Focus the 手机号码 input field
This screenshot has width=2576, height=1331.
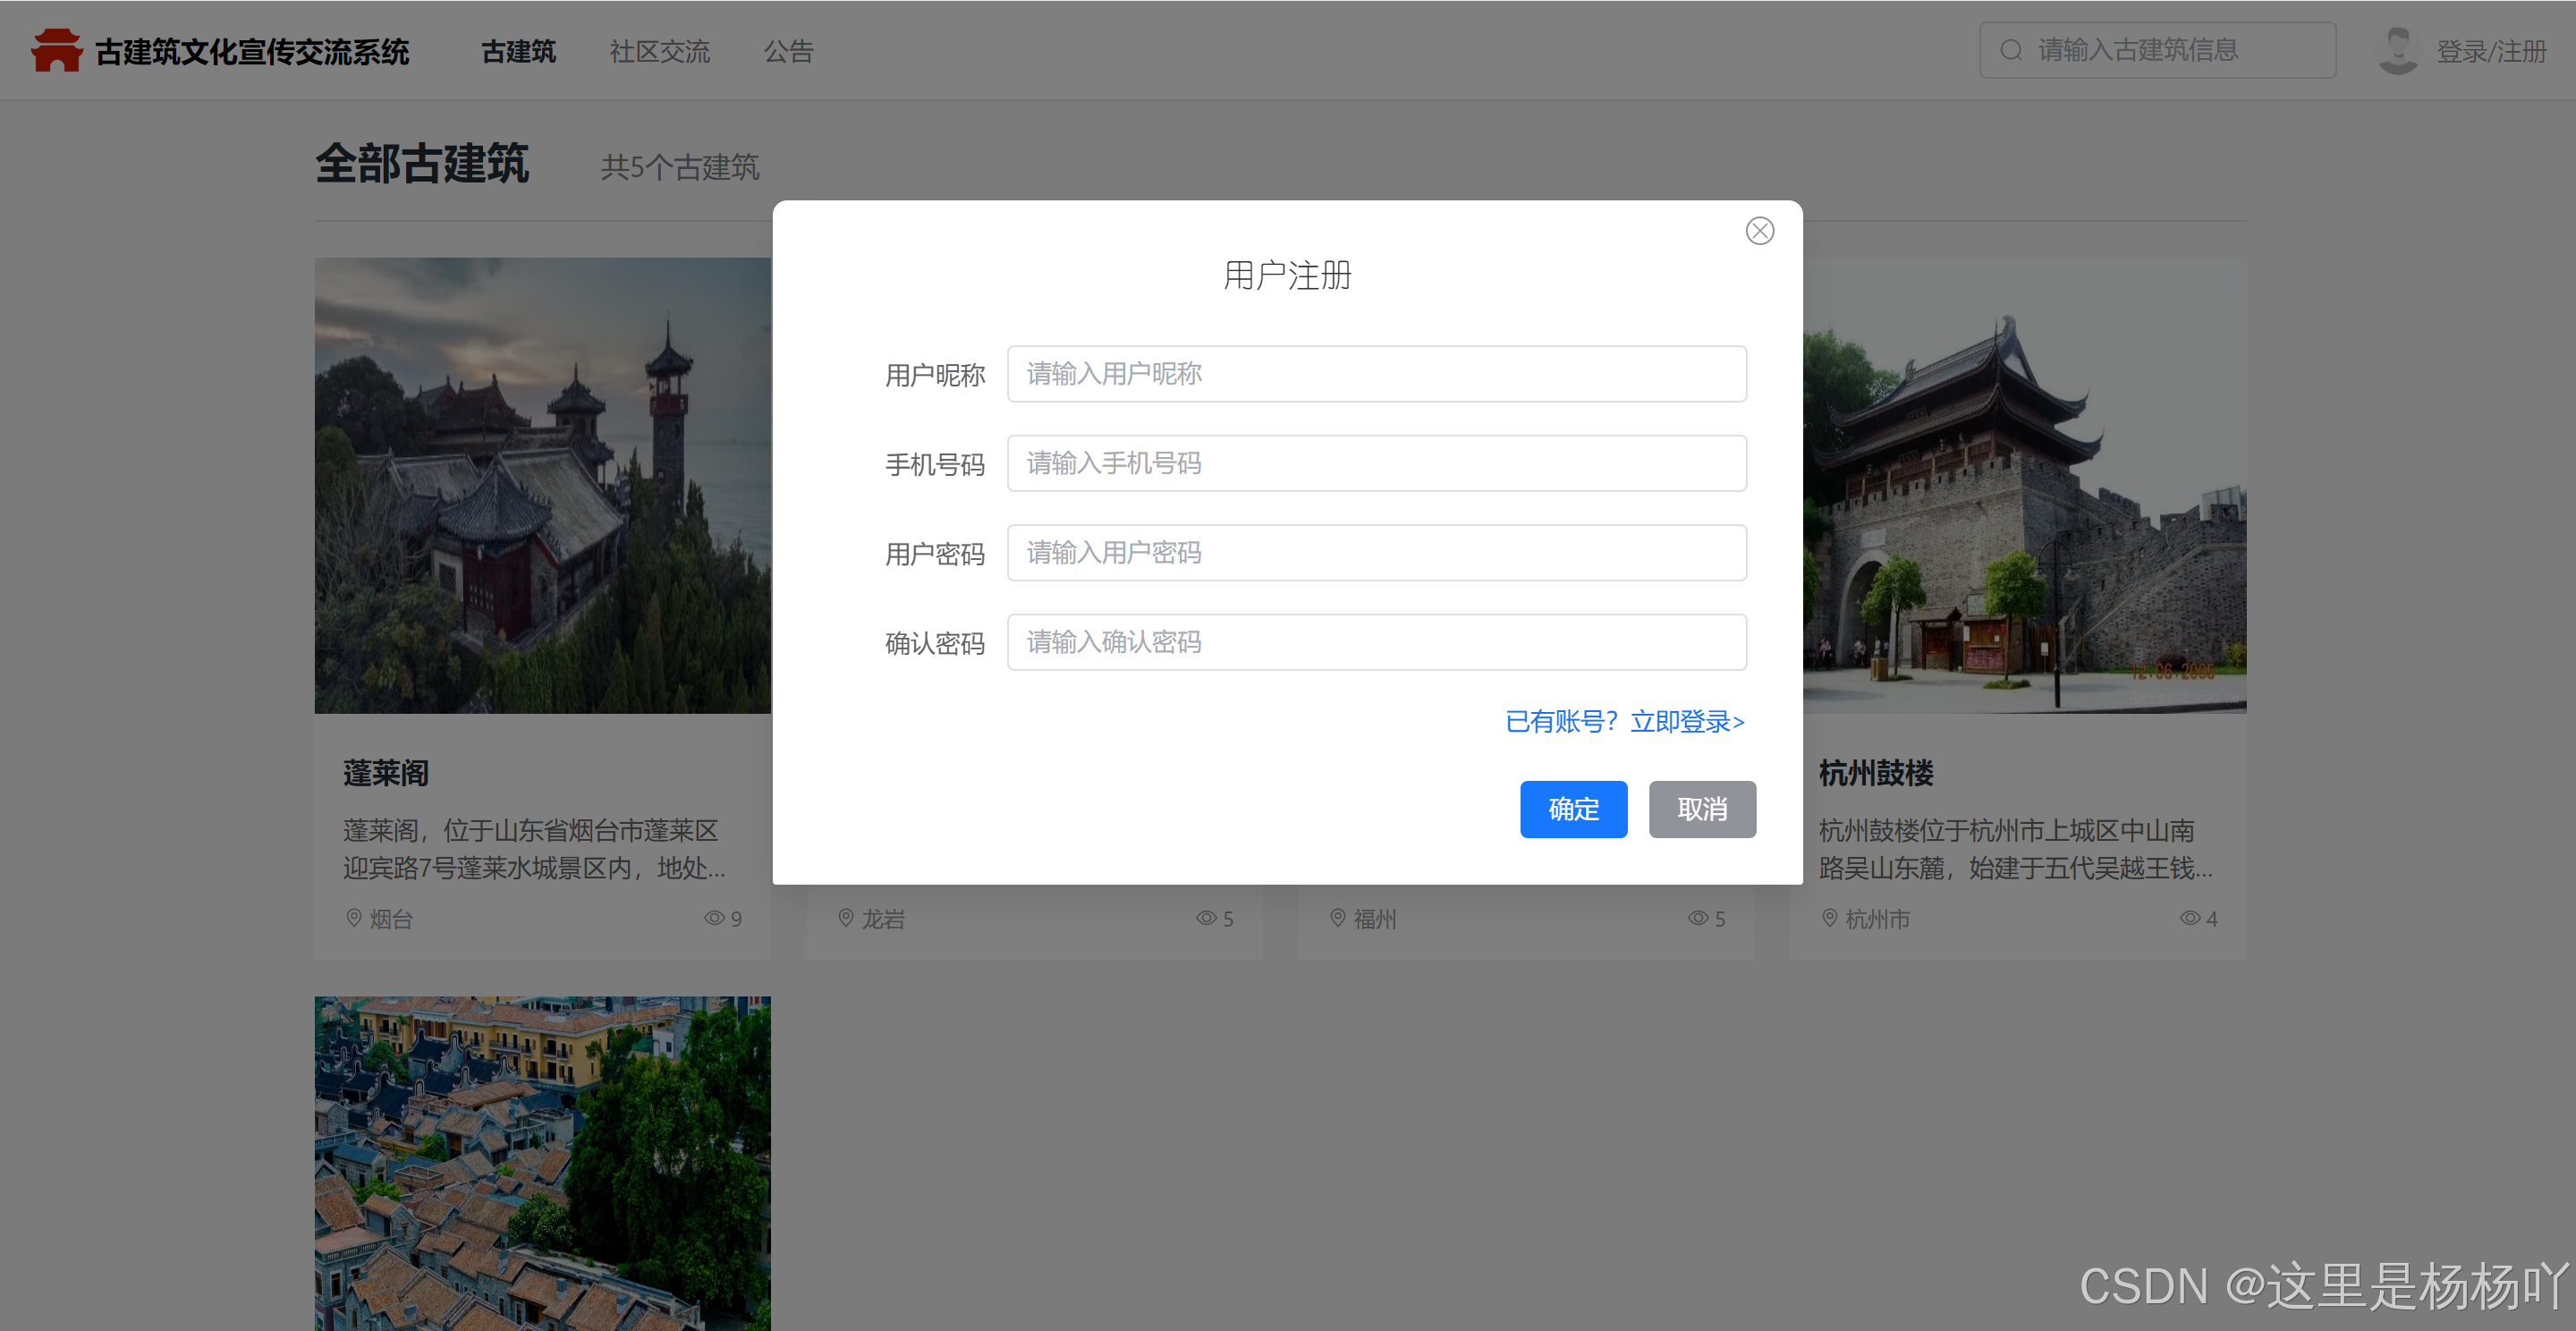(x=1376, y=463)
